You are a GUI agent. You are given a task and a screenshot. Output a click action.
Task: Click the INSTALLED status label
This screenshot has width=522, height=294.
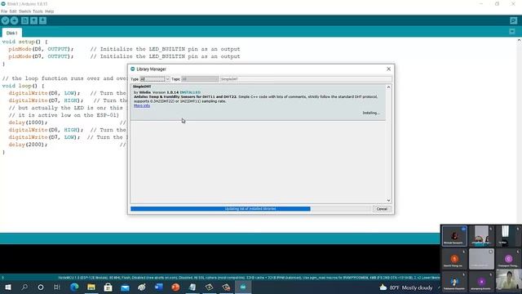(x=190, y=92)
